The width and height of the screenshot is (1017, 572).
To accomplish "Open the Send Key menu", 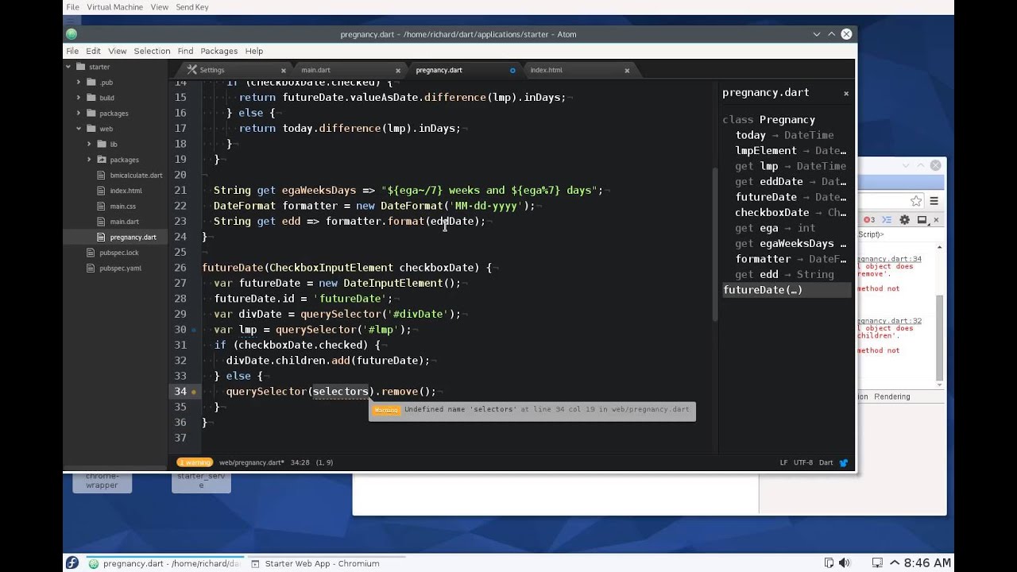I will click(192, 7).
